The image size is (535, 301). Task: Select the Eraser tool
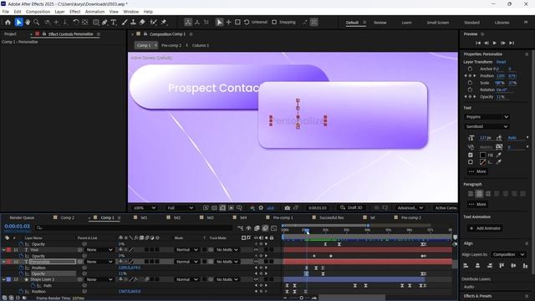142,23
